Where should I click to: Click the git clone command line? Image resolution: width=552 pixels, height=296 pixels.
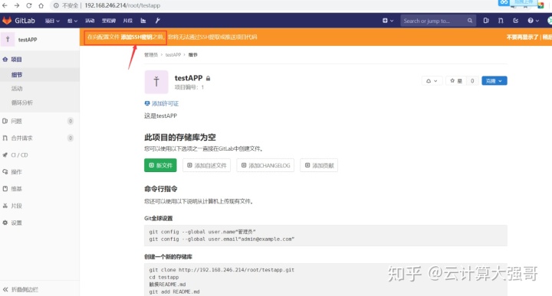pos(222,270)
